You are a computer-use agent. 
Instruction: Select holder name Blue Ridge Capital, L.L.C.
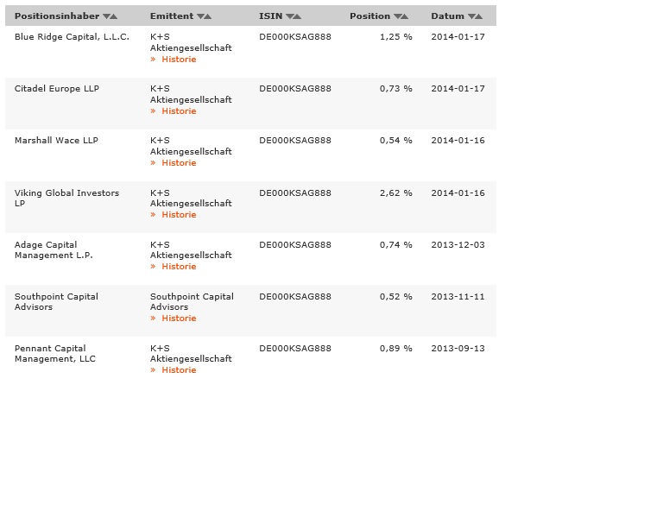pos(72,37)
